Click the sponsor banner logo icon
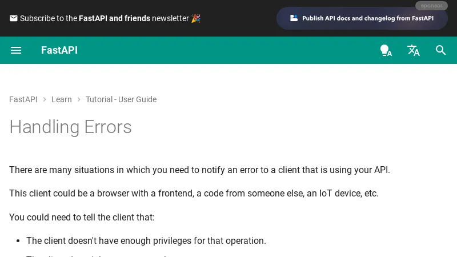This screenshot has height=257, width=457. tap(294, 18)
